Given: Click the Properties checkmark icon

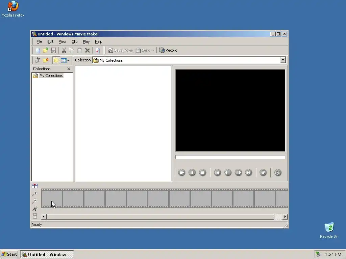Looking at the screenshot, I should [98, 51].
